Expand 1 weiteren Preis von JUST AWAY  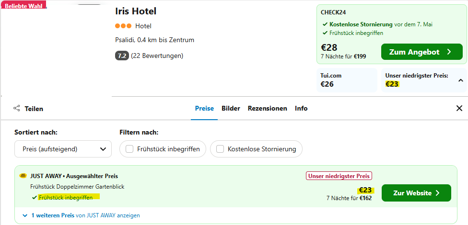click(x=81, y=215)
